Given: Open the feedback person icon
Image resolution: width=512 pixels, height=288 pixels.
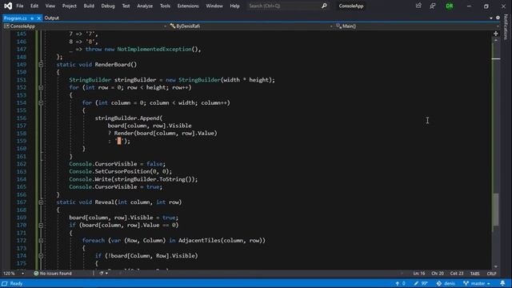Looking at the screenshot, I should point(433,6).
